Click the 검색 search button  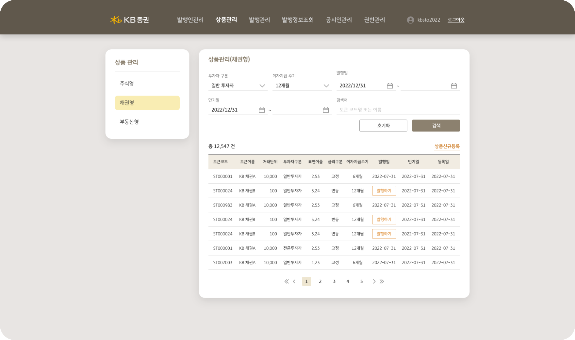click(436, 126)
